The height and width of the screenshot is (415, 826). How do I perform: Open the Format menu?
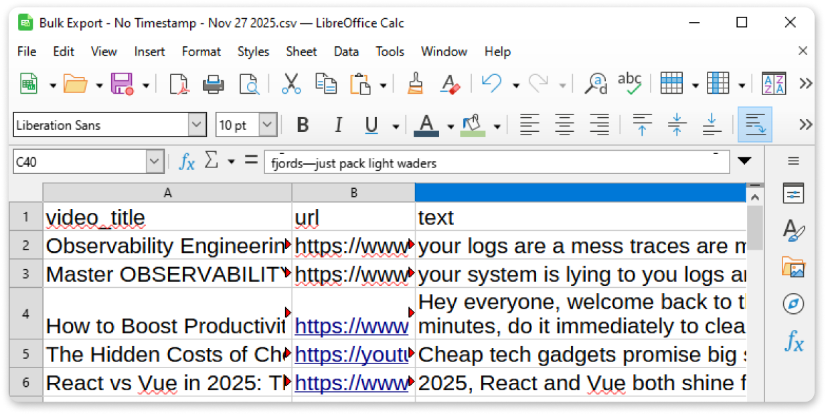click(201, 52)
